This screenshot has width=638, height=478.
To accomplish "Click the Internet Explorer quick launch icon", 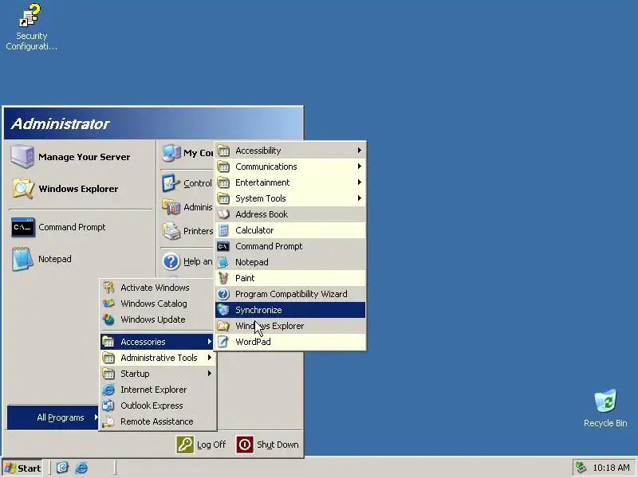I will pyautogui.click(x=81, y=468).
